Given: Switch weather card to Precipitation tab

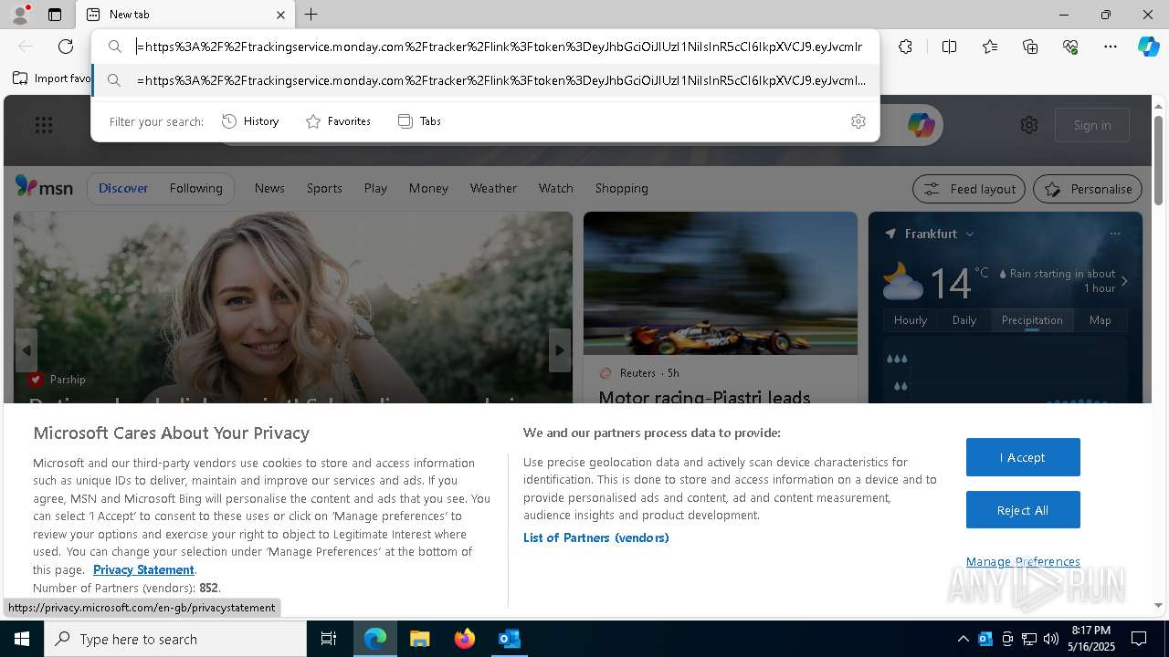Looking at the screenshot, I should tap(1032, 320).
